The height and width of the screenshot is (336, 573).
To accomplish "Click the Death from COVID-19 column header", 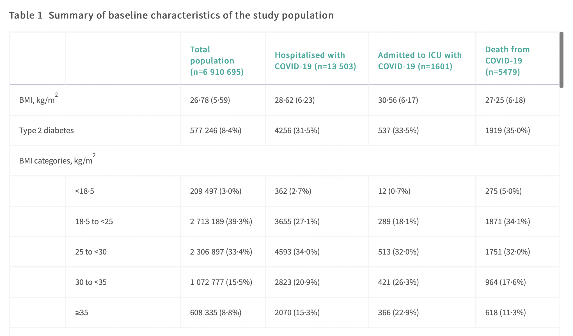I will click(507, 61).
